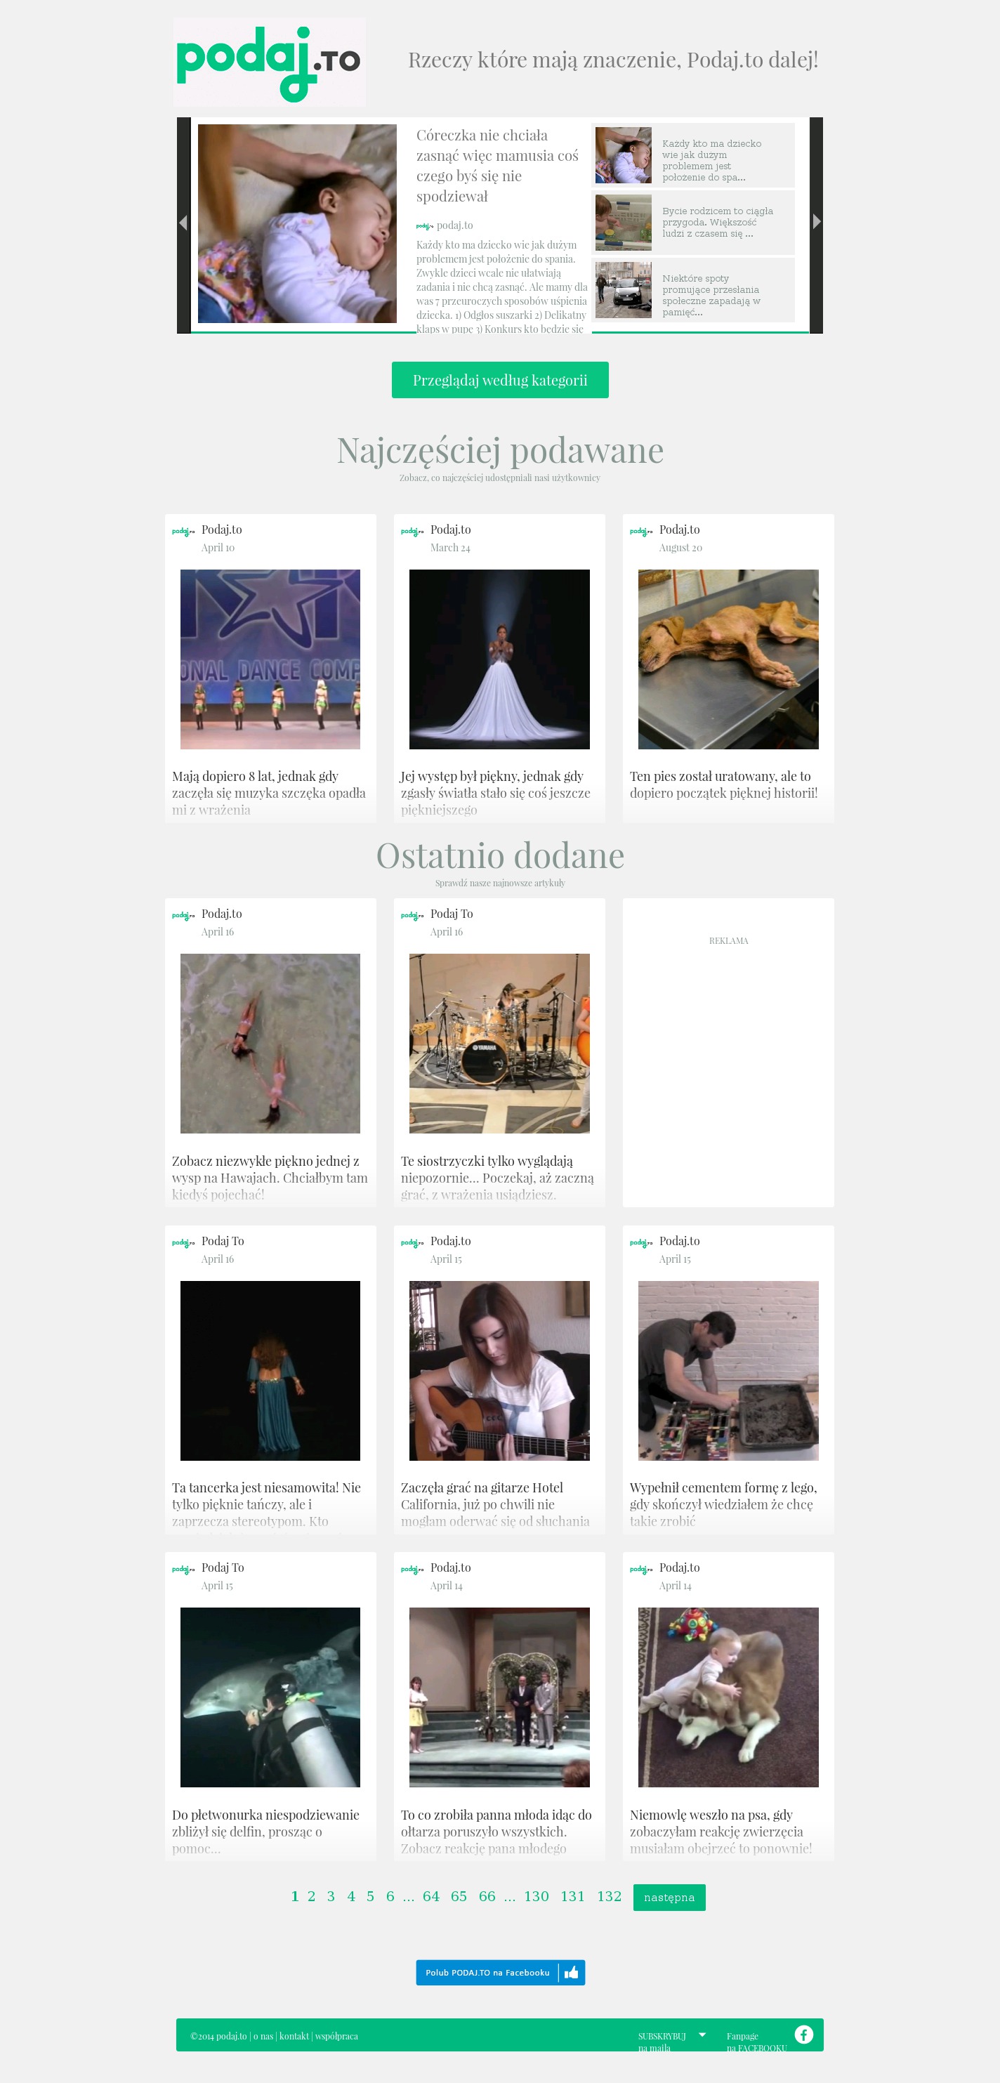Go to previous carousel slide arrow
Viewport: 1000px width, 2083px height.
point(183,224)
